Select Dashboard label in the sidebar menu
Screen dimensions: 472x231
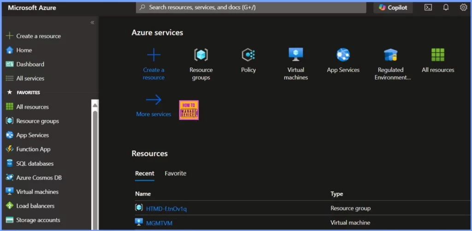[x=30, y=64]
